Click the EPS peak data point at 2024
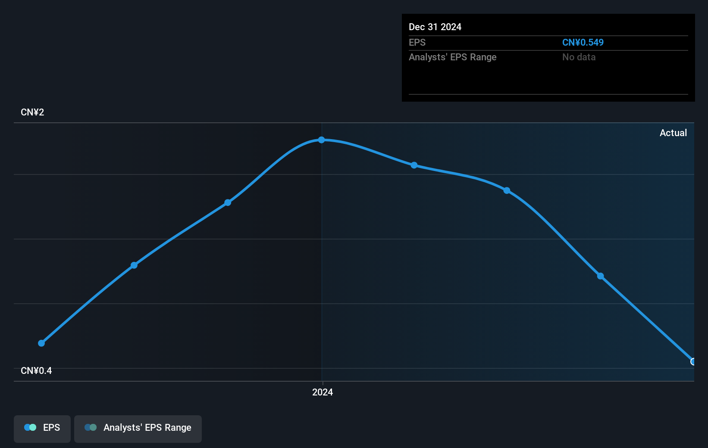Viewport: 708px width, 448px height. coord(322,140)
